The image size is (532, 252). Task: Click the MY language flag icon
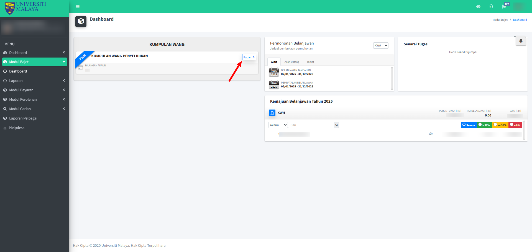[x=505, y=6]
